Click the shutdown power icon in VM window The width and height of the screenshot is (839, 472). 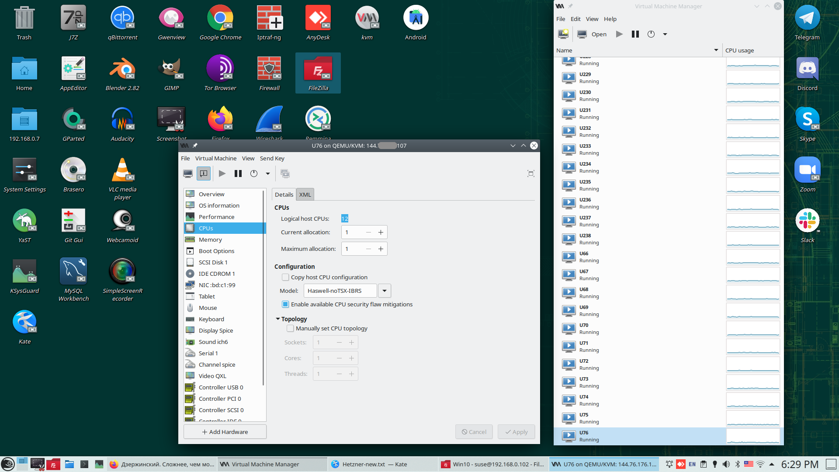pyautogui.click(x=254, y=174)
